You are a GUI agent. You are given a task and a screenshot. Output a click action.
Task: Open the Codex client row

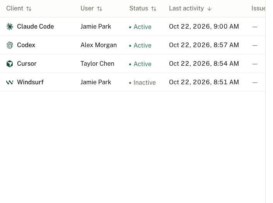tap(133, 45)
